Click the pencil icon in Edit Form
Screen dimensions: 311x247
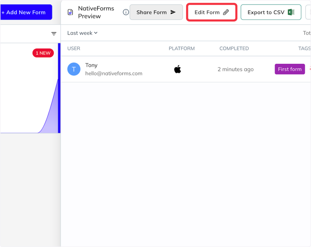coord(226,12)
